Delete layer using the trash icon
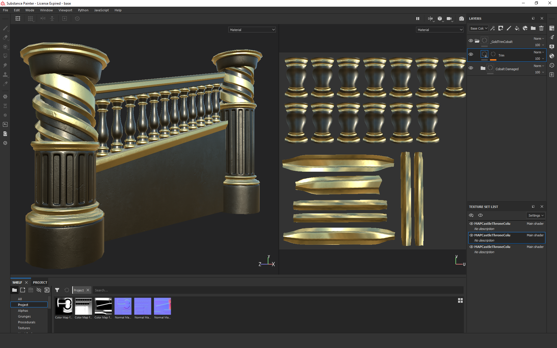557x348 pixels. [541, 28]
